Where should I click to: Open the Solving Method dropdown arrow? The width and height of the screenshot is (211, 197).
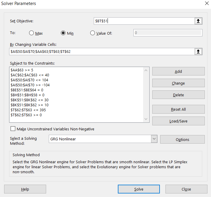(154, 139)
